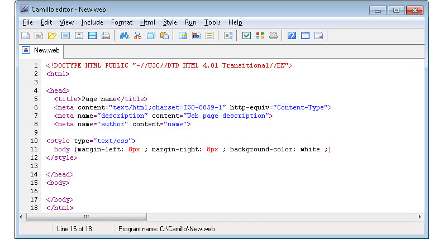Open help with the blue question mark icon
The image size is (429, 239).
coord(292,36)
